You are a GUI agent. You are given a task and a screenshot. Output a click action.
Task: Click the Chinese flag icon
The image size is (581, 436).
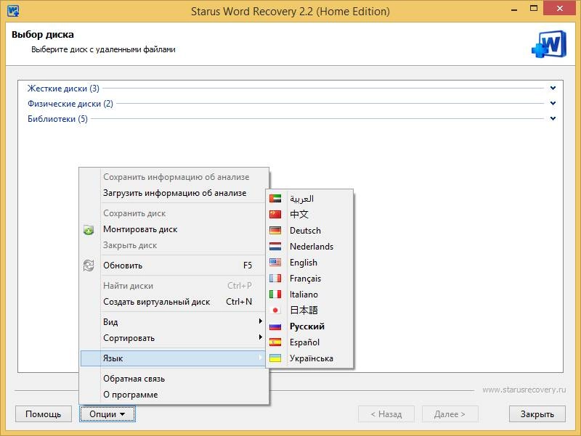coord(275,214)
